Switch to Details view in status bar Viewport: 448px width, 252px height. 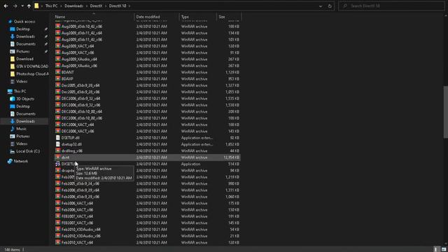pos(435,249)
